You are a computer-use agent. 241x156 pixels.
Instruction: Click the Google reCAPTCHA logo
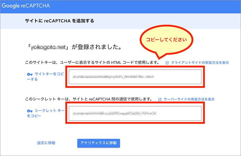point(26,6)
